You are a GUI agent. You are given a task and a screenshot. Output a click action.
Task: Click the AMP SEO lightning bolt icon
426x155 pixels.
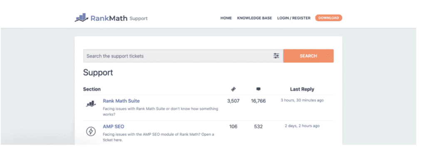point(91,132)
